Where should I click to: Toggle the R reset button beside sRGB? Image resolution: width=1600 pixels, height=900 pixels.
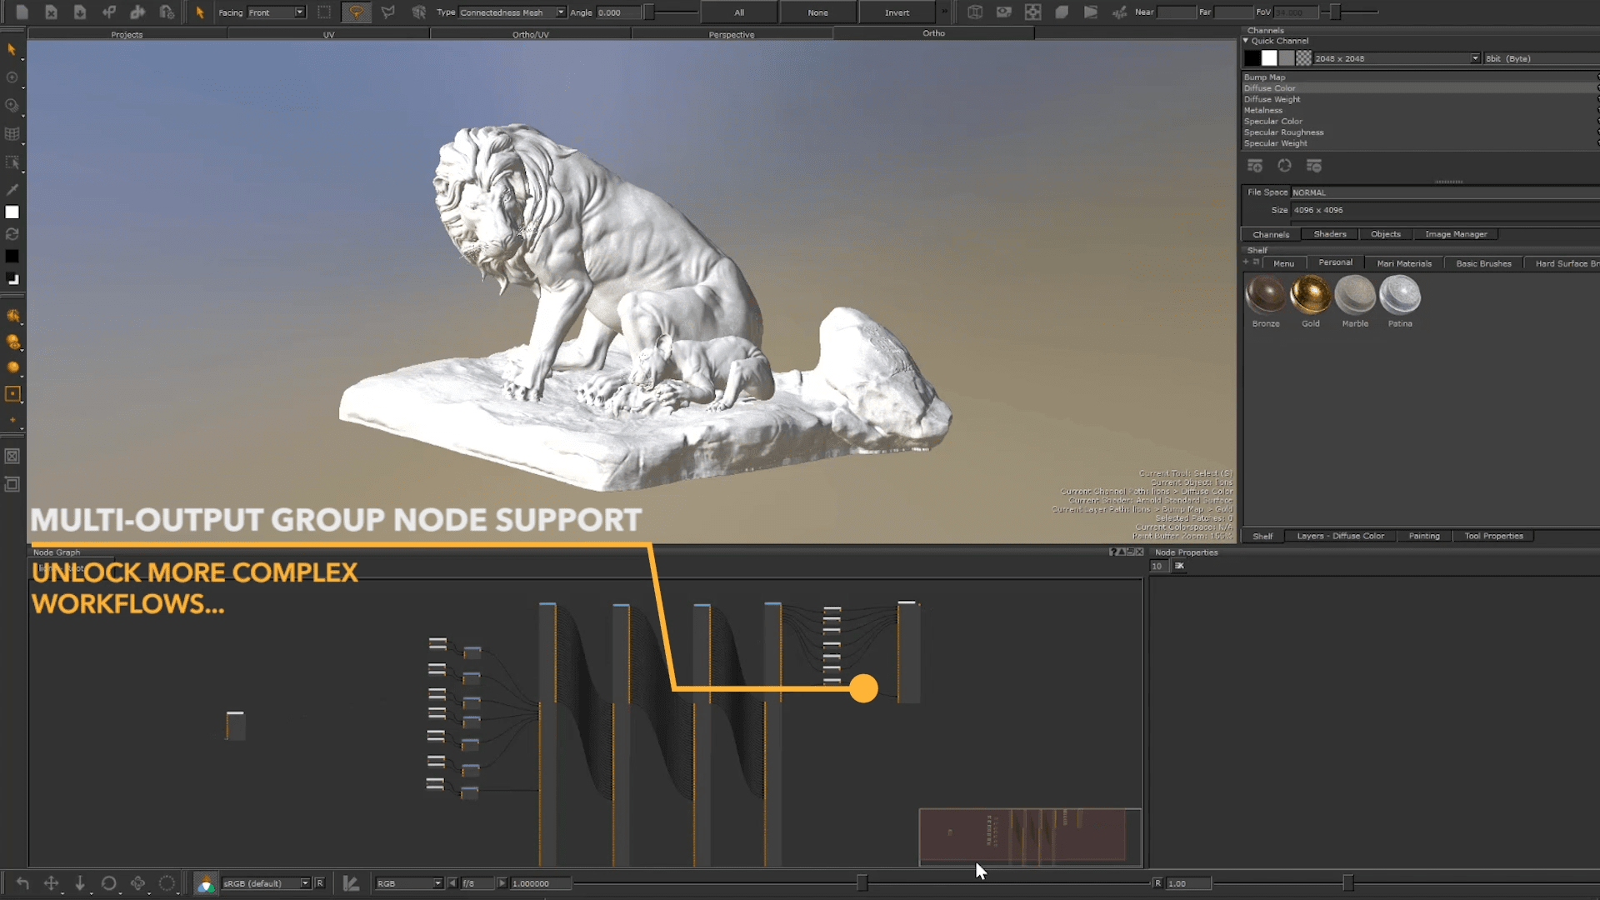(319, 883)
